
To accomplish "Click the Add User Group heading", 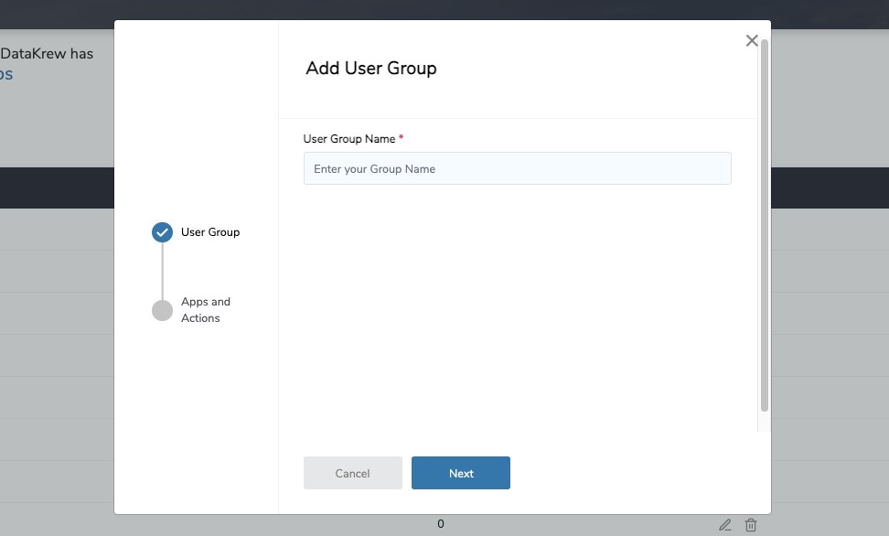I will pos(370,69).
